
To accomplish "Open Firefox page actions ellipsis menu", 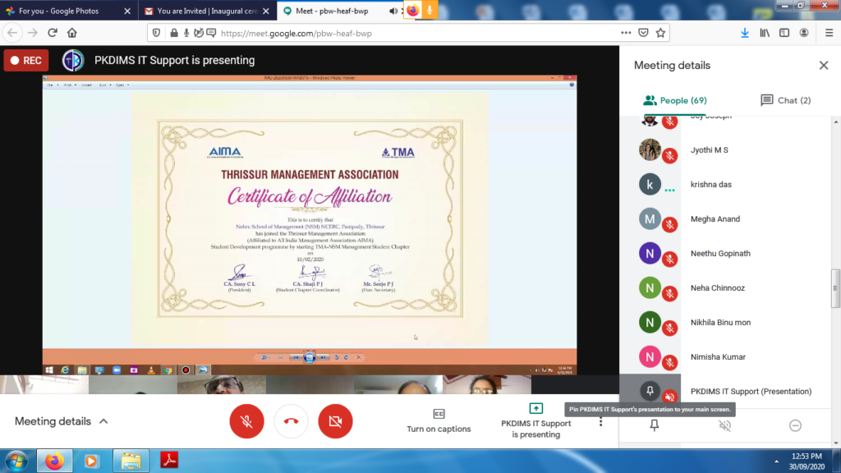I will pos(626,33).
